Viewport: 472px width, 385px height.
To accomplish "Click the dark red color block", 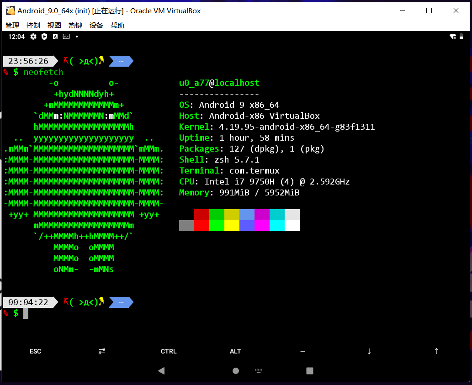I will (202, 215).
